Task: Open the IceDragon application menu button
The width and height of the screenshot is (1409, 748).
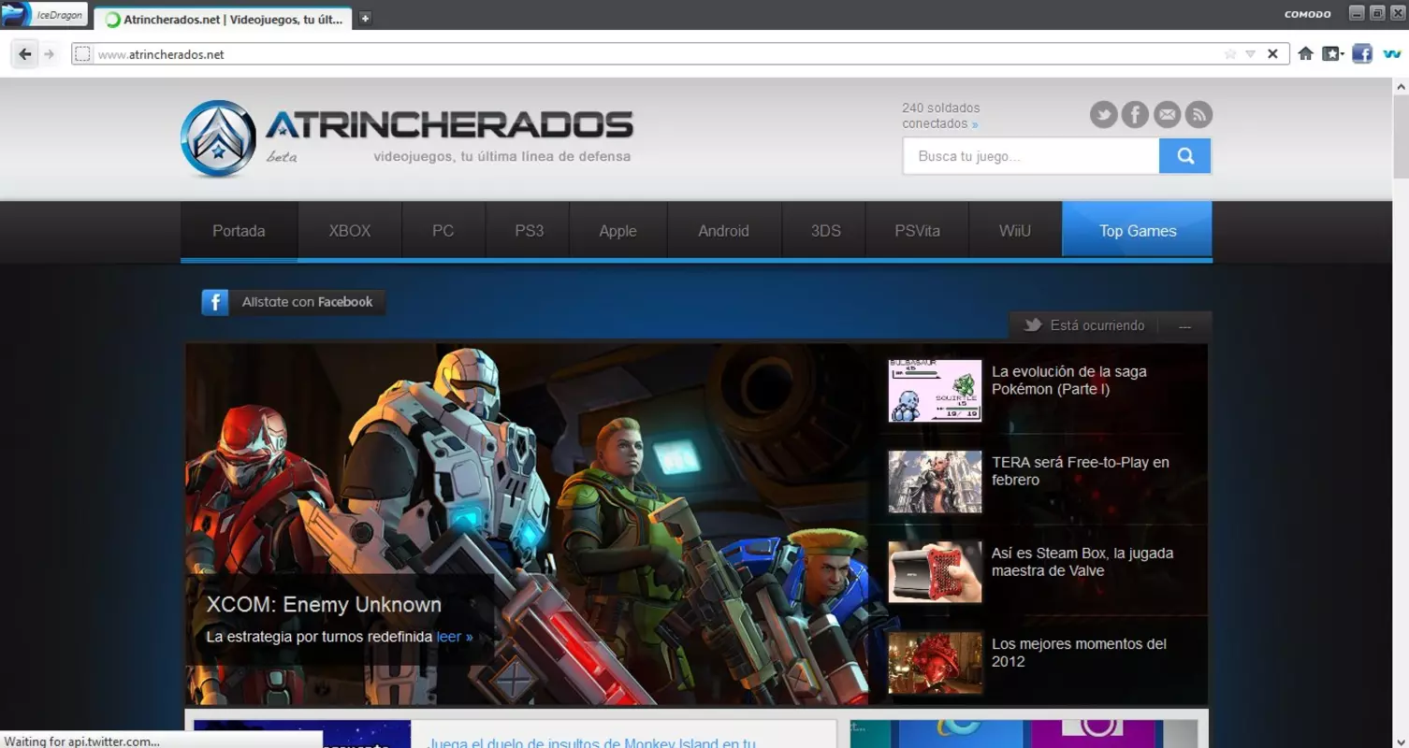Action: click(45, 15)
